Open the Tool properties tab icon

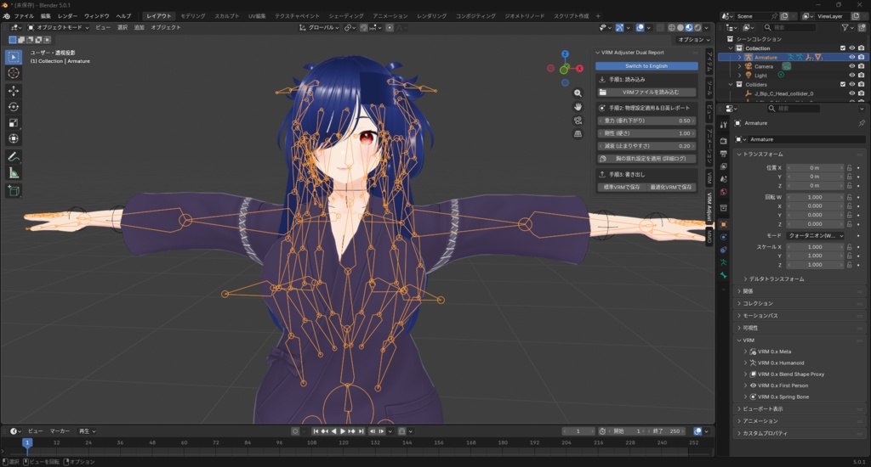(723, 126)
